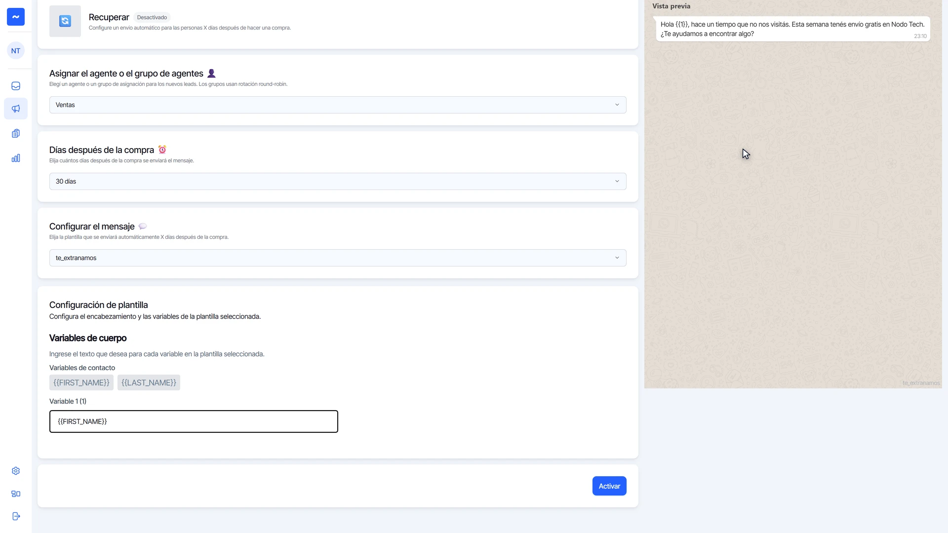
Task: Click the Variables de cuerpo heading
Action: click(88, 338)
